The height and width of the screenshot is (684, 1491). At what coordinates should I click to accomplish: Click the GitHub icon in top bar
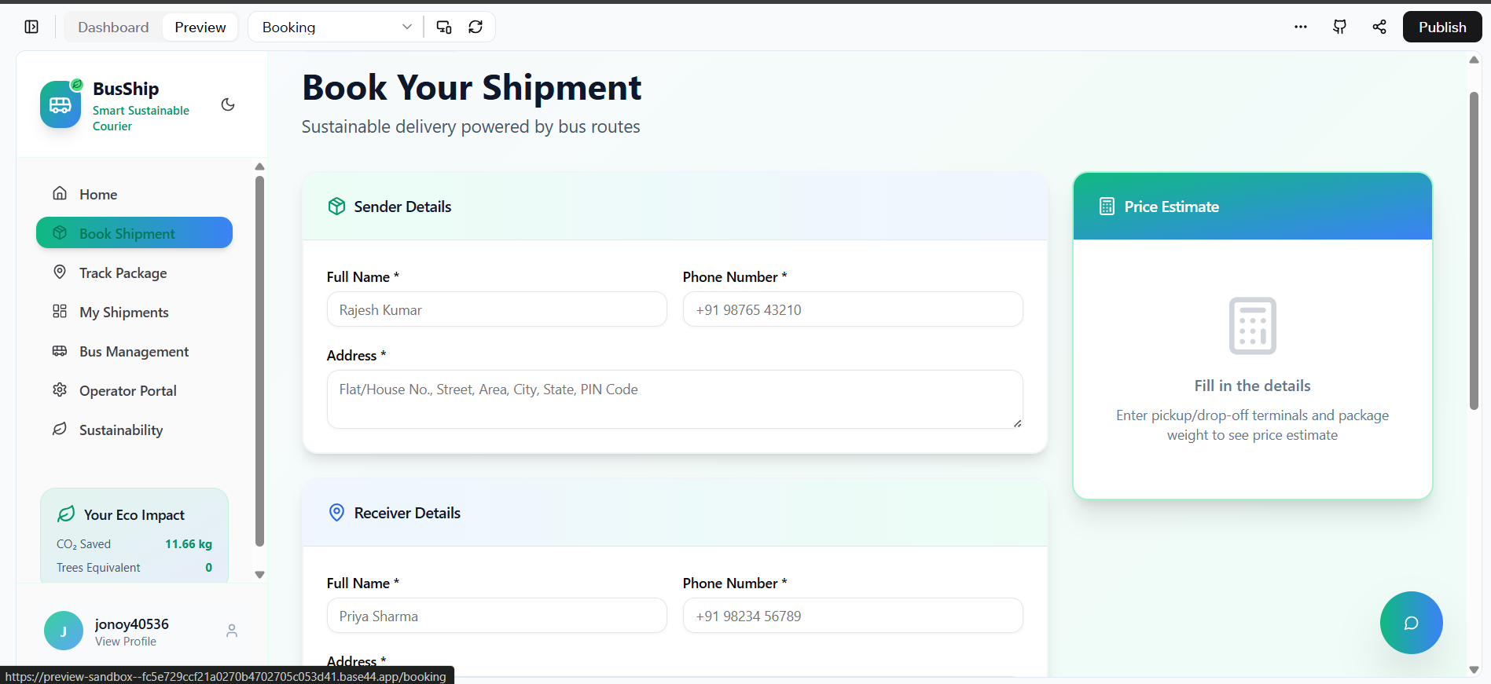coord(1340,27)
